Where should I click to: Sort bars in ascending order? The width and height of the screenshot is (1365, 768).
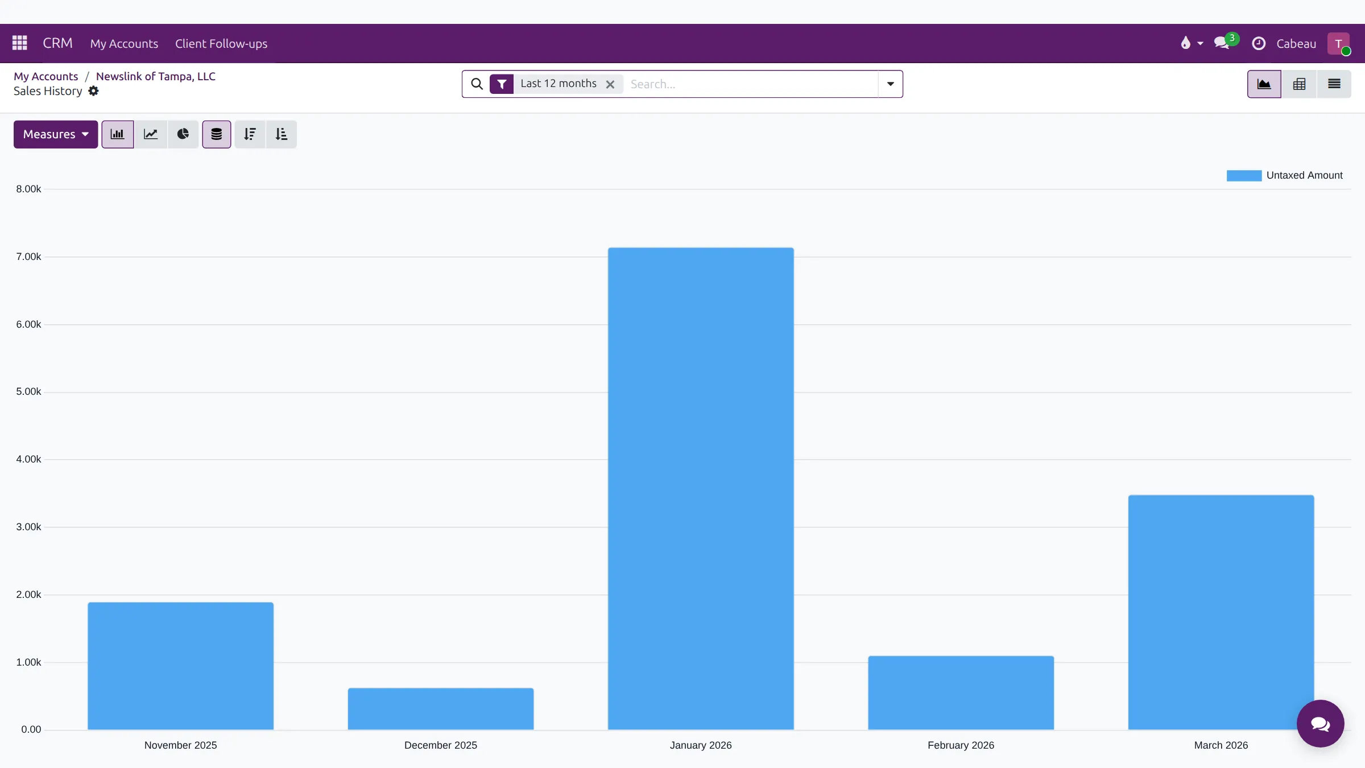click(282, 134)
